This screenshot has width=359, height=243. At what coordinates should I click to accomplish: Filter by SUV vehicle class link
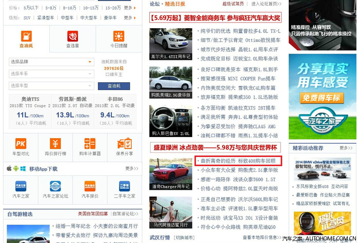click(27, 17)
